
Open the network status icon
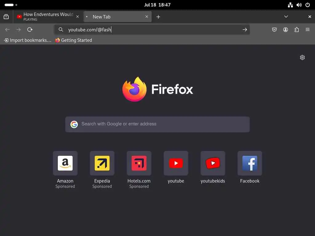290,5
